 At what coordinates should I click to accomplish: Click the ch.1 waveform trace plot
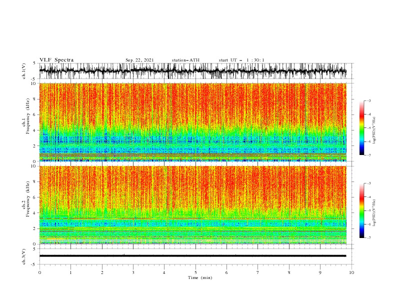pyautogui.click(x=192, y=71)
